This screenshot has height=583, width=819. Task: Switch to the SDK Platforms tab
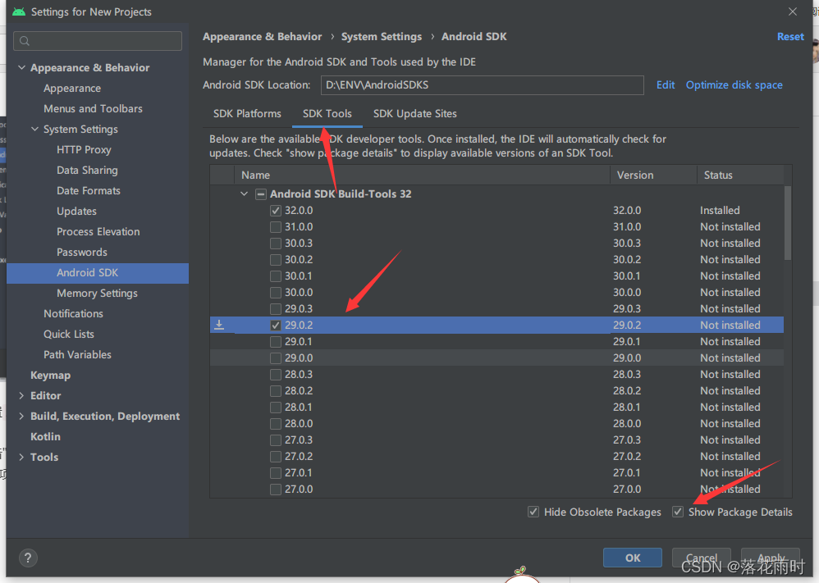point(247,113)
